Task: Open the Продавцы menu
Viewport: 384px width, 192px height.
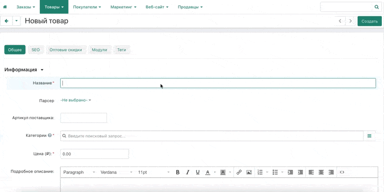Action: pyautogui.click(x=190, y=7)
